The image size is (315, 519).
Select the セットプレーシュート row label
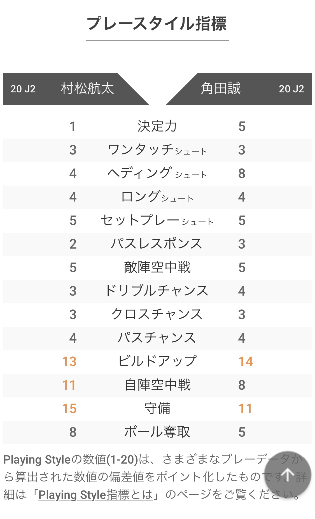[x=157, y=220]
